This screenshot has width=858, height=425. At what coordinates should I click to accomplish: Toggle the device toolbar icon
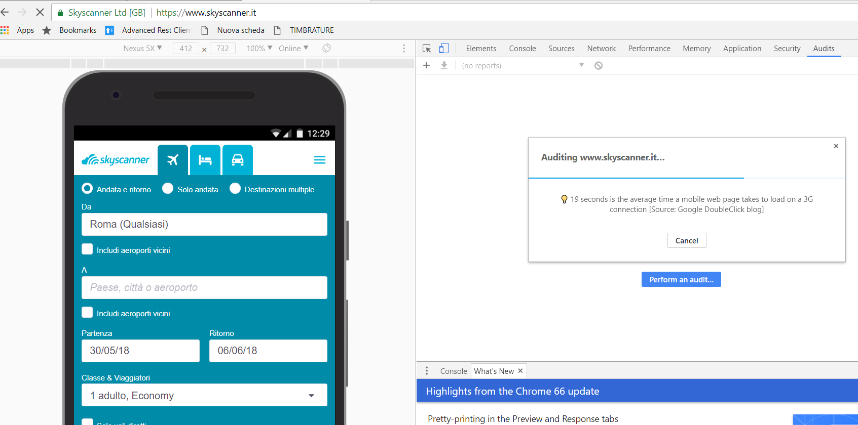pos(443,49)
